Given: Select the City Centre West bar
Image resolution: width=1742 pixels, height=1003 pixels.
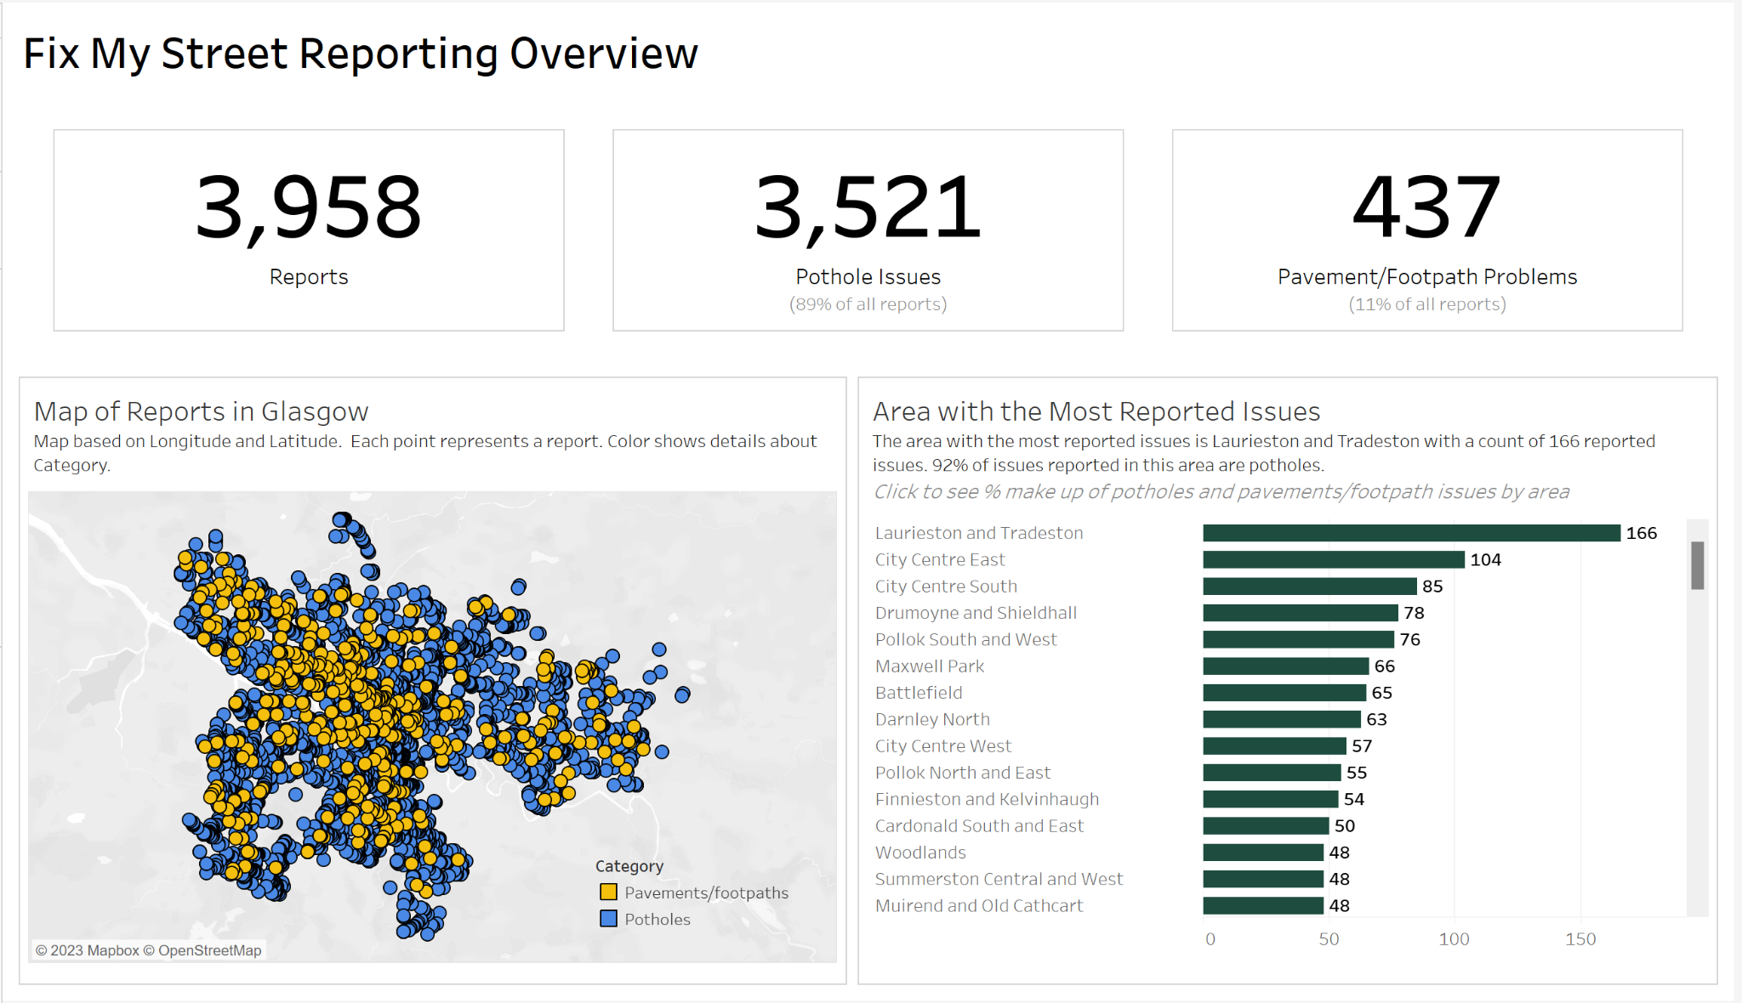Looking at the screenshot, I should click(x=1274, y=746).
